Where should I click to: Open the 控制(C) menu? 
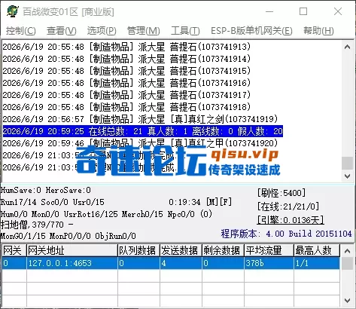click(21, 31)
